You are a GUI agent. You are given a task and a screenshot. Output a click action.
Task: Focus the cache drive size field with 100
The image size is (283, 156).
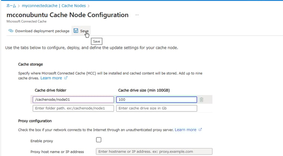(x=156, y=100)
